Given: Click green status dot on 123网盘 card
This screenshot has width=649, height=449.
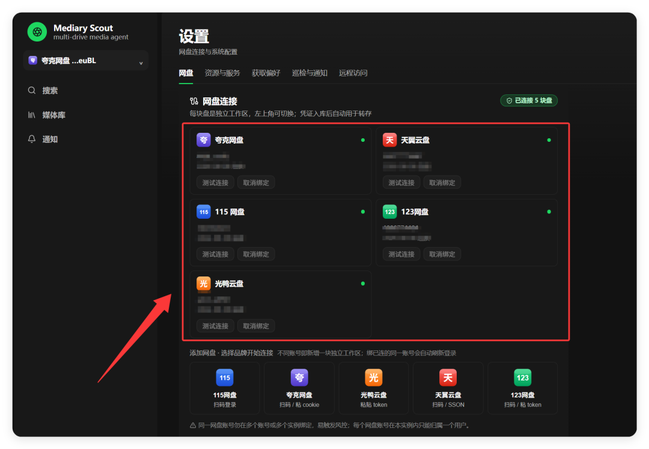Looking at the screenshot, I should click(549, 212).
